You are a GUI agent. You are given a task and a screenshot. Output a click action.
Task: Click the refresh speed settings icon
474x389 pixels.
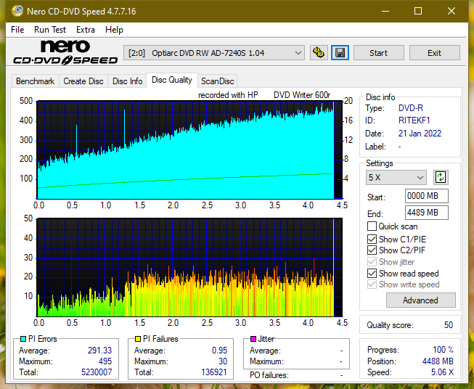coord(441,177)
